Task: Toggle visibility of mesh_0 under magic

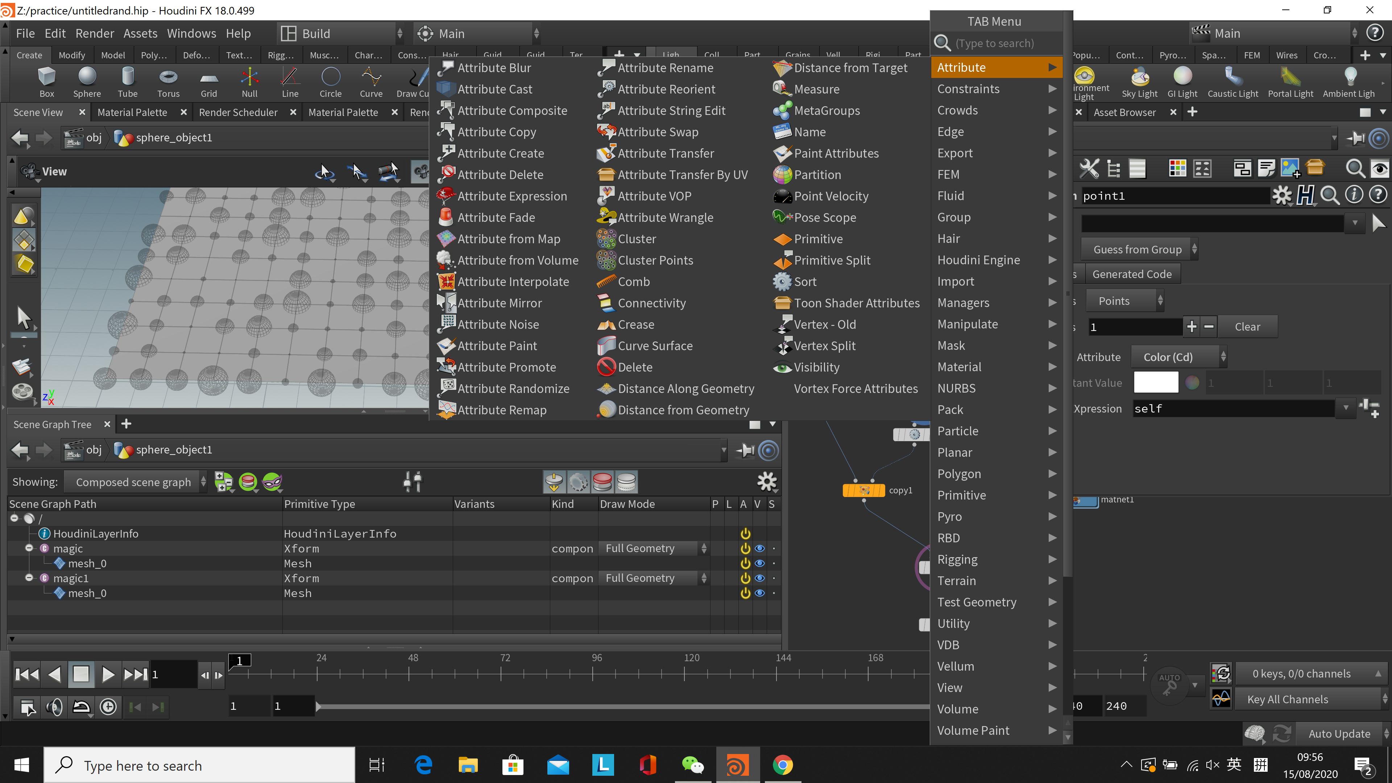Action: [x=760, y=563]
